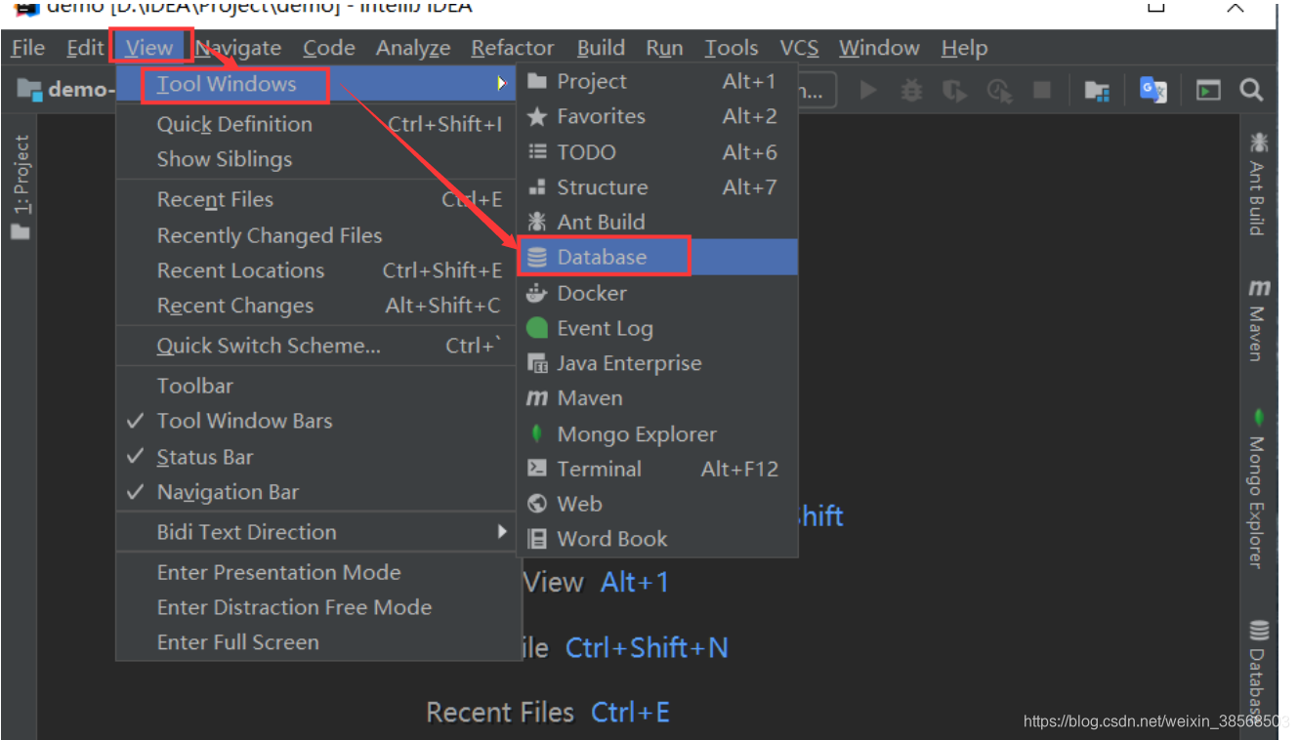
Task: Click ant icon beside Ant Build
Action: (537, 223)
